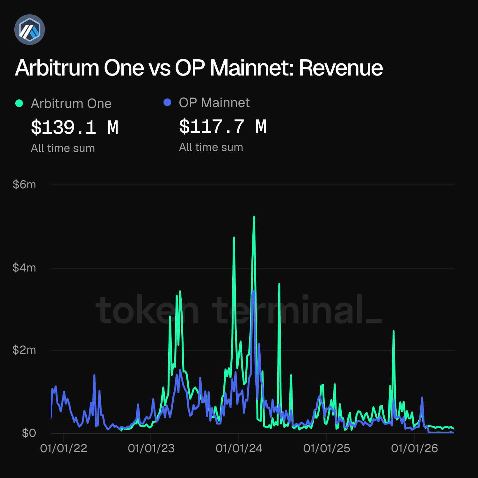Image resolution: width=478 pixels, height=478 pixels.
Task: Click the 01/01/26 x-axis label
Action: pyautogui.click(x=415, y=448)
